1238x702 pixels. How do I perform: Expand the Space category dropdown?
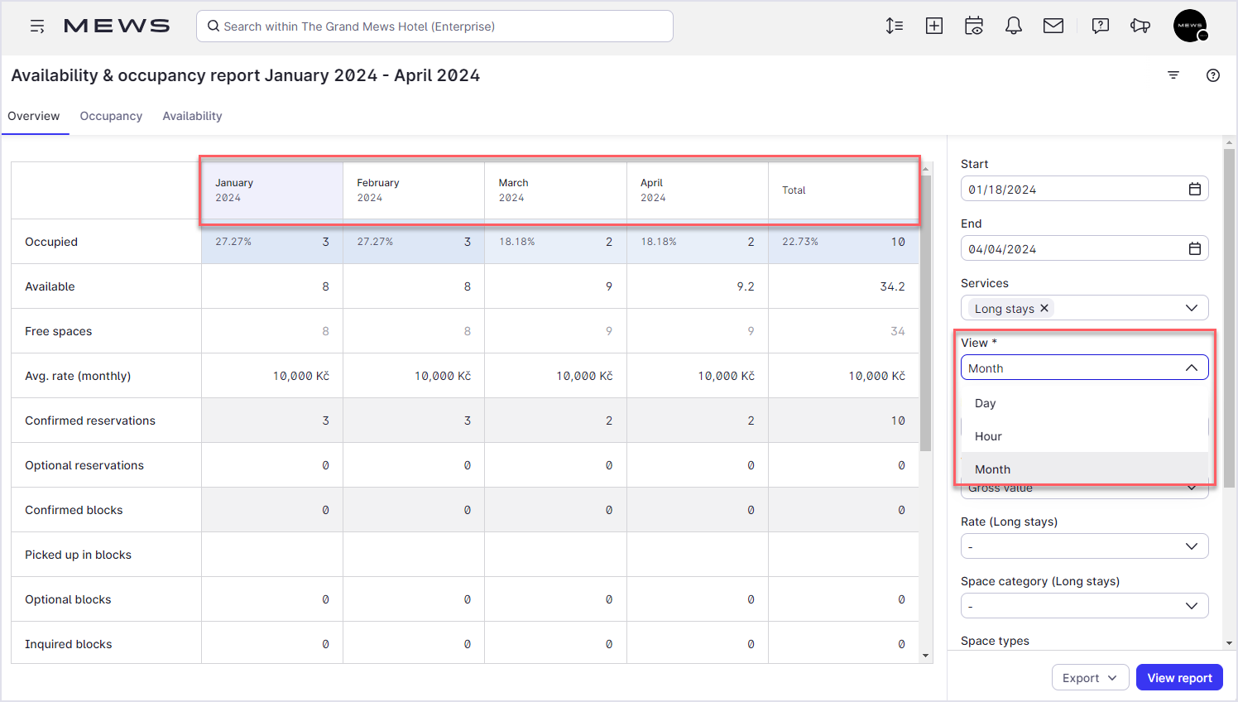(x=1084, y=606)
